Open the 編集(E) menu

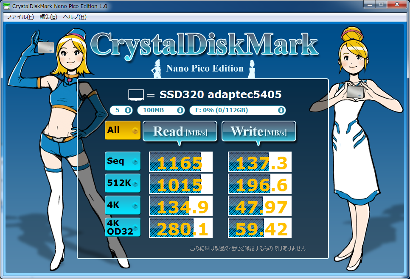pos(48,17)
